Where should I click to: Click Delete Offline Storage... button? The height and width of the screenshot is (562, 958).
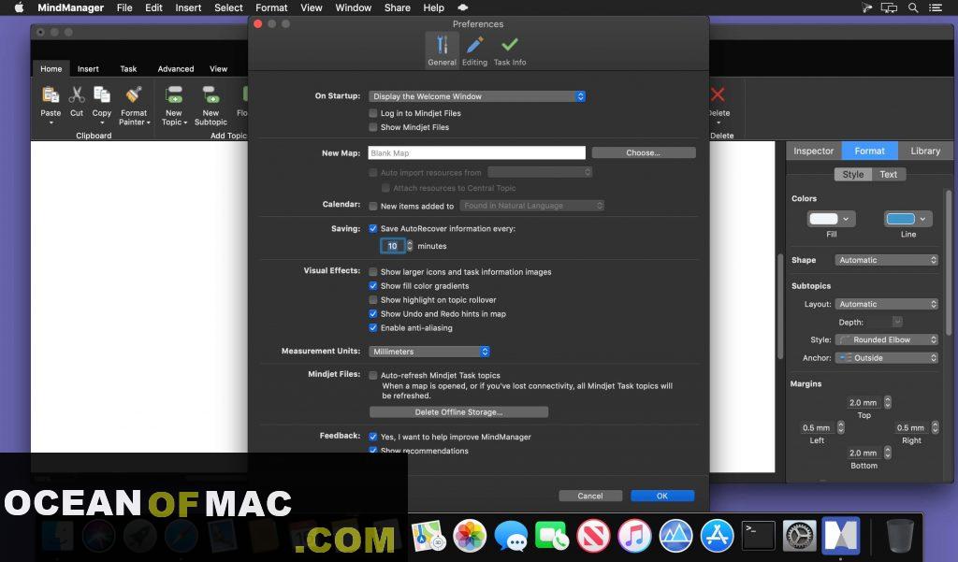click(x=458, y=412)
